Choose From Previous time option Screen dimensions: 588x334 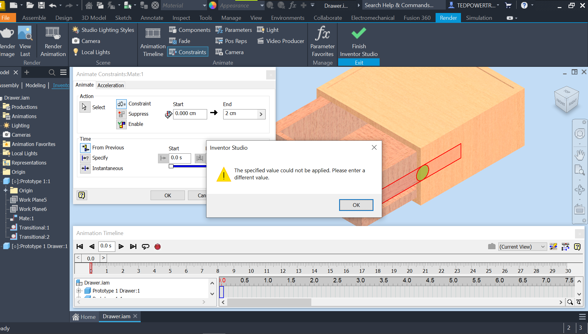[102, 148]
